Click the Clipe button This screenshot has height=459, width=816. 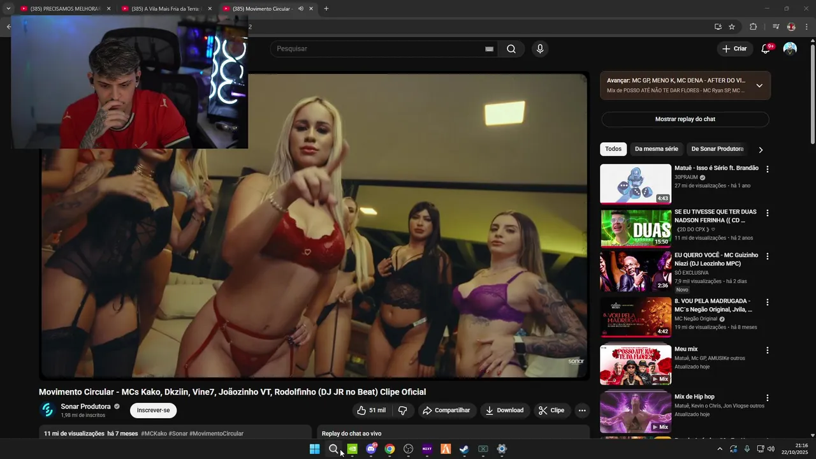point(551,411)
